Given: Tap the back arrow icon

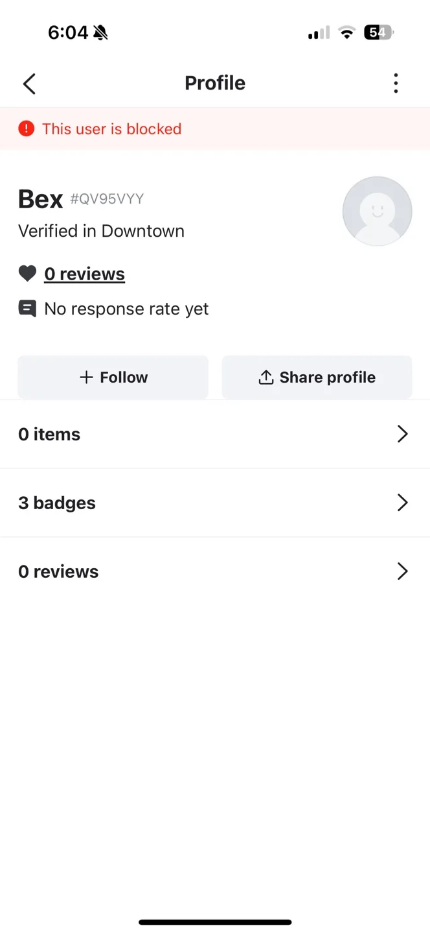Looking at the screenshot, I should pos(29,84).
